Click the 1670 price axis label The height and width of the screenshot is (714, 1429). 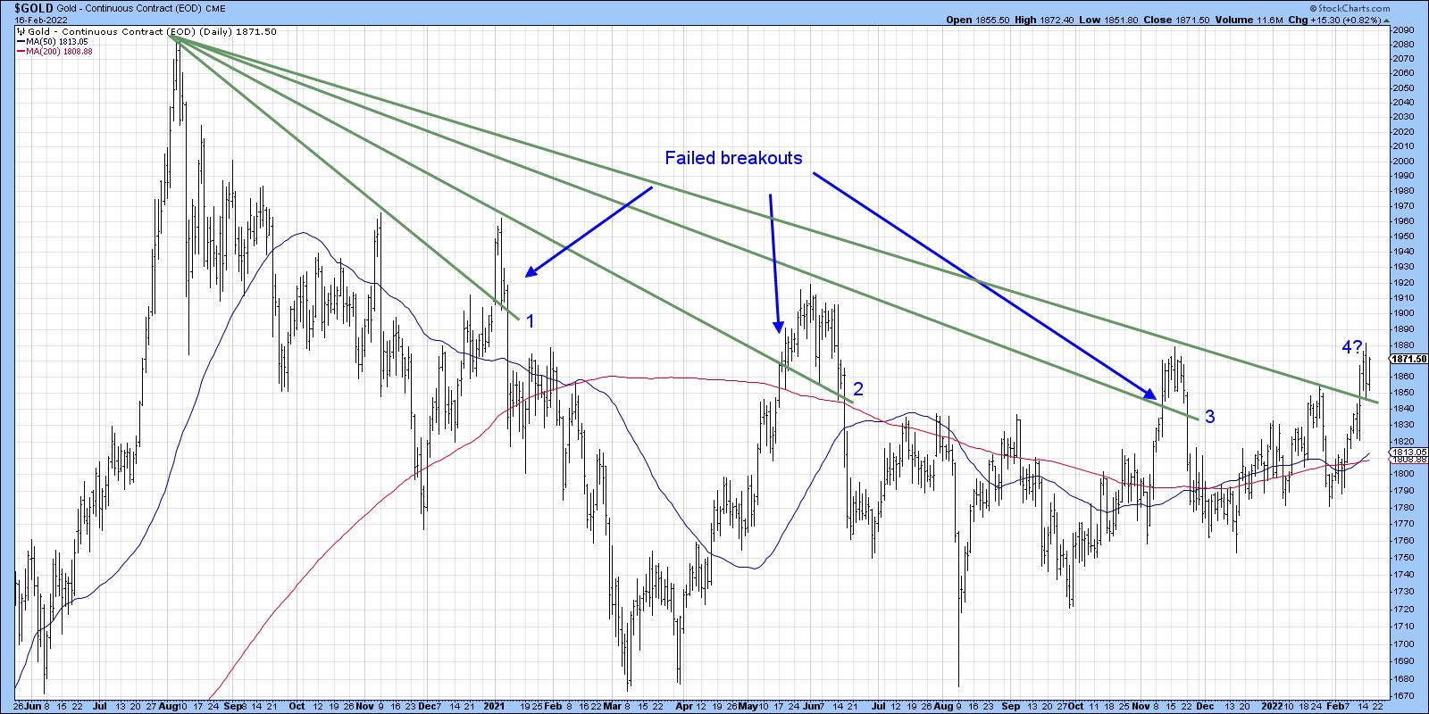(1401, 695)
